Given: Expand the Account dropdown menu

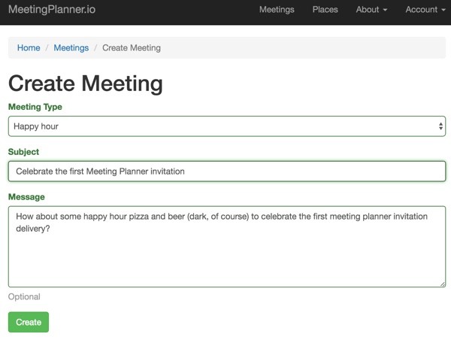Looking at the screenshot, I should pos(425,10).
